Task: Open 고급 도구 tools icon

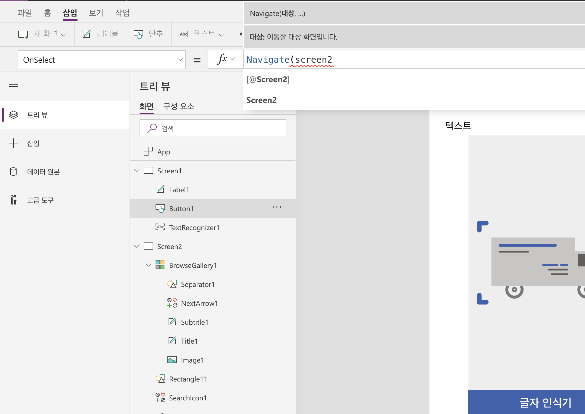Action: tap(14, 200)
